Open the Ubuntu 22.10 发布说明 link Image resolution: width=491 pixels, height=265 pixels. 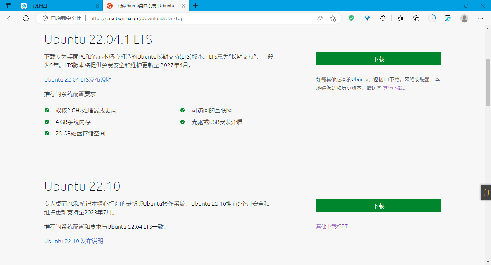74,241
